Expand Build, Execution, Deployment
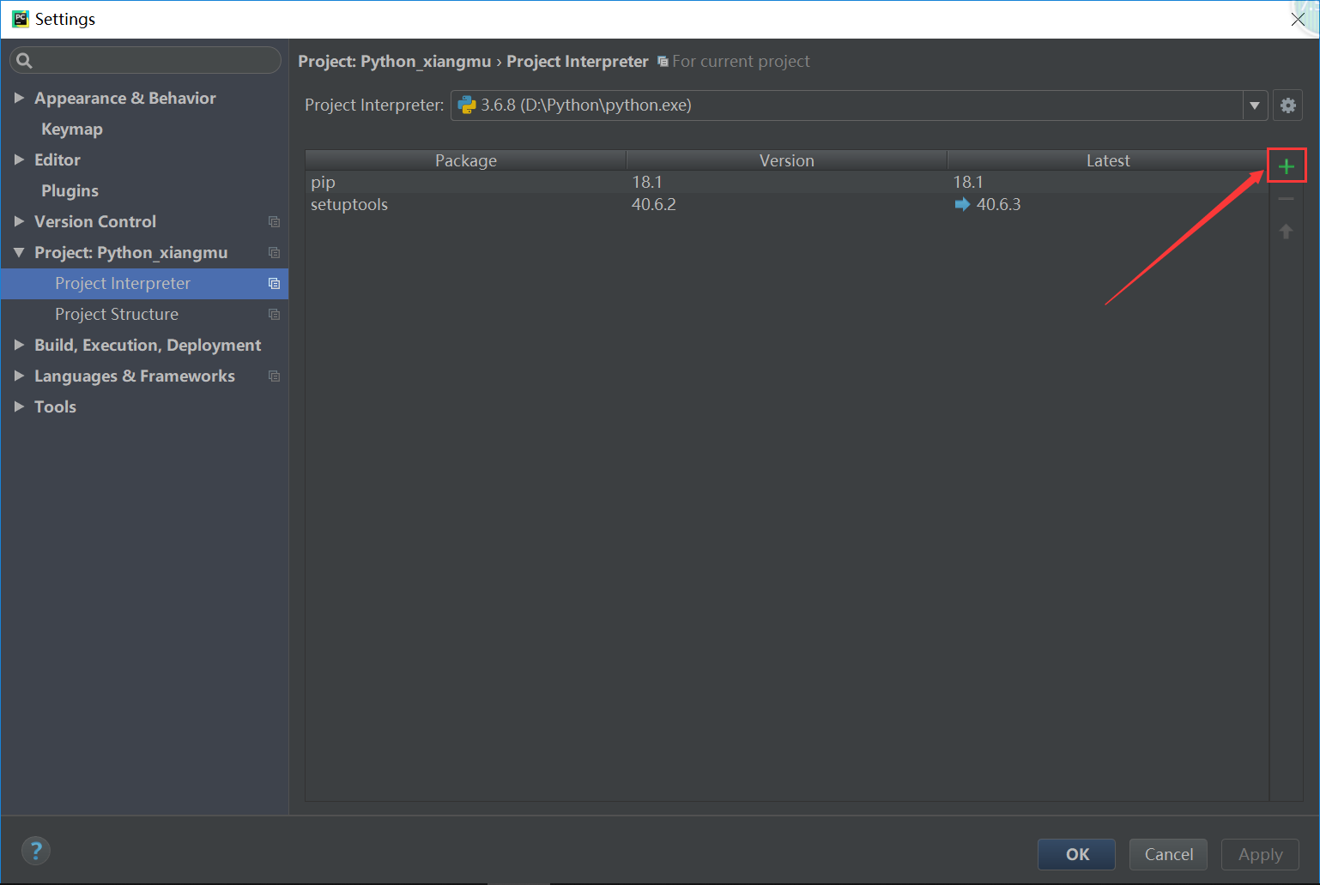Viewport: 1320px width, 885px height. [x=20, y=345]
